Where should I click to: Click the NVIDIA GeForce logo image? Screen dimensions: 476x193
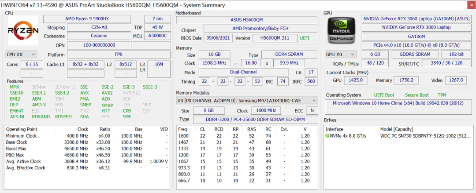(x=342, y=30)
